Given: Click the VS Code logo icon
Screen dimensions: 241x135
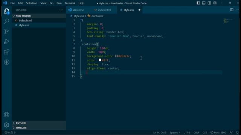Looking at the screenshot, I should click(x=5, y=3).
